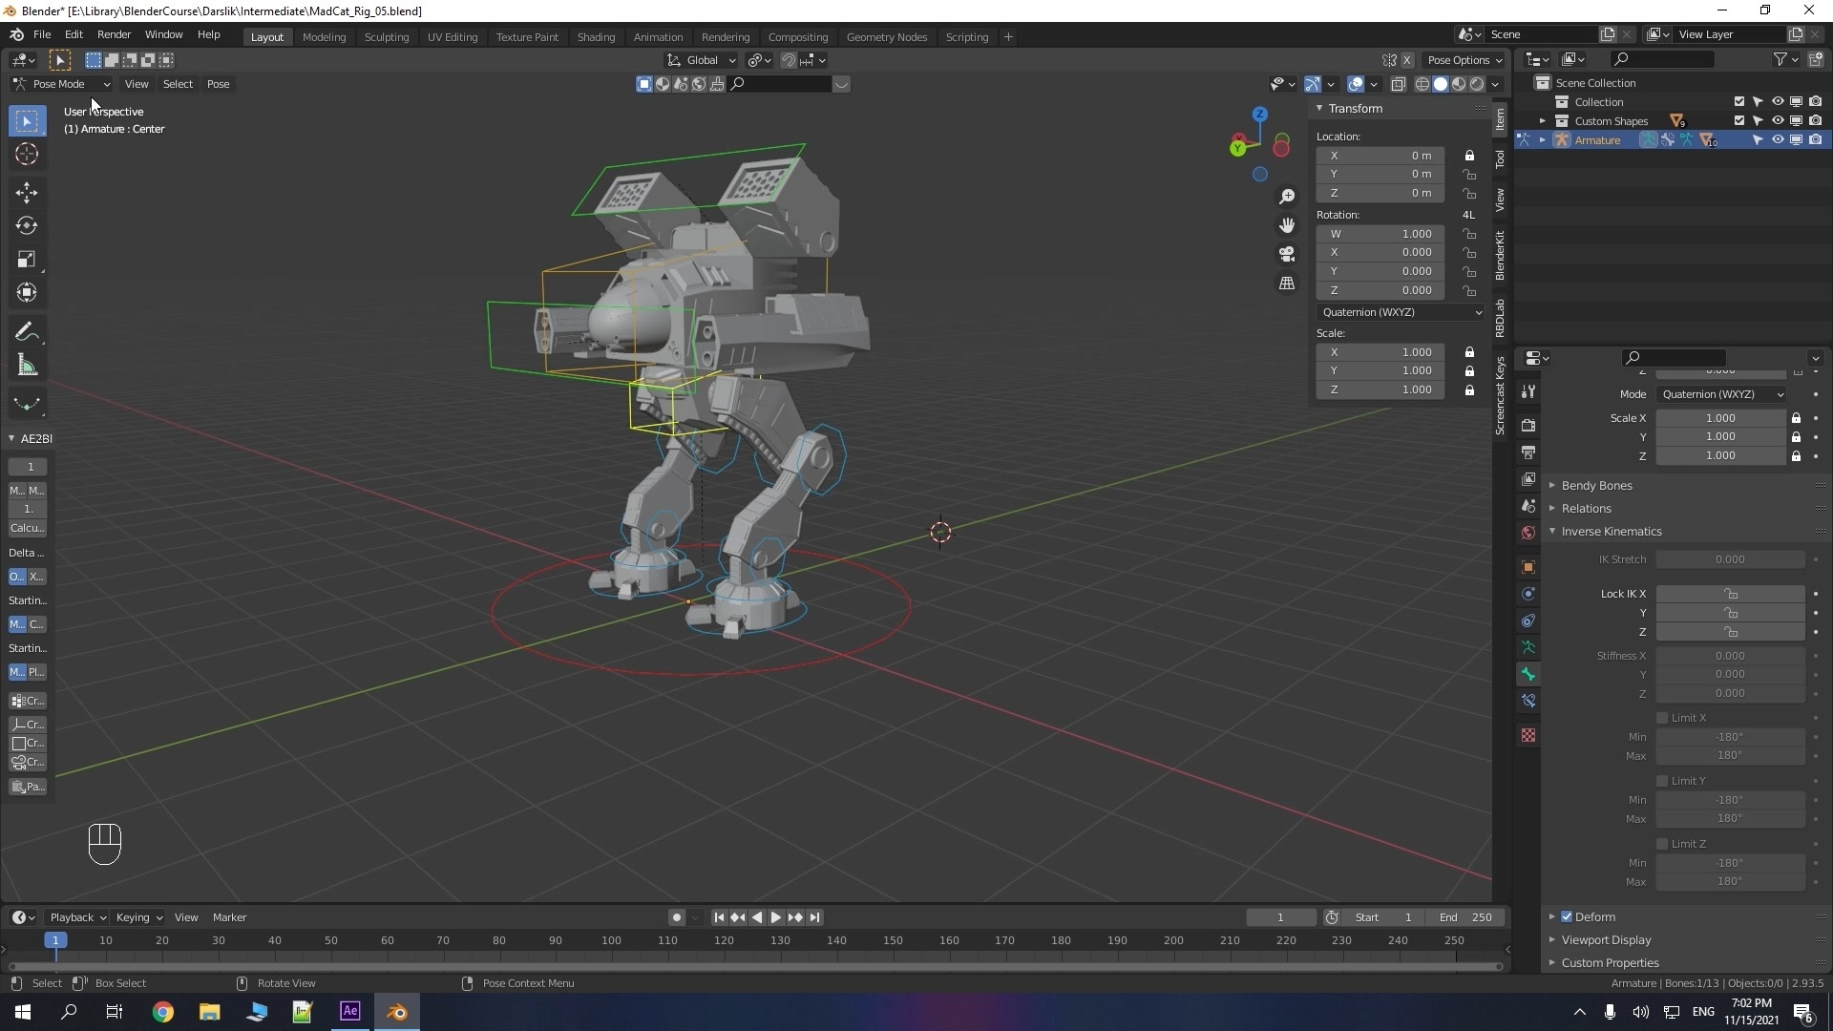This screenshot has width=1833, height=1031.
Task: Open the Pose menu
Action: 218,84
